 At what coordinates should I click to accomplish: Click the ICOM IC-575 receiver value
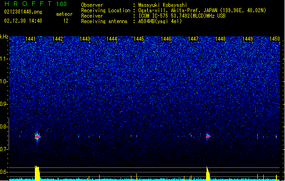(x=182, y=16)
